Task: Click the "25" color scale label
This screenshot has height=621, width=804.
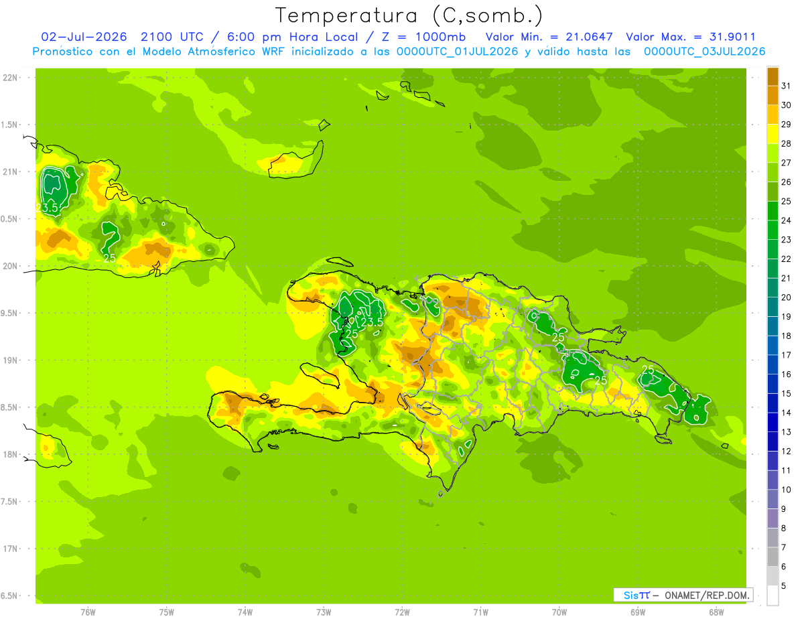Action: (786, 201)
